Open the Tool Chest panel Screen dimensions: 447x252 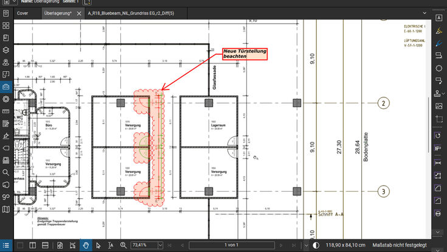(6, 87)
